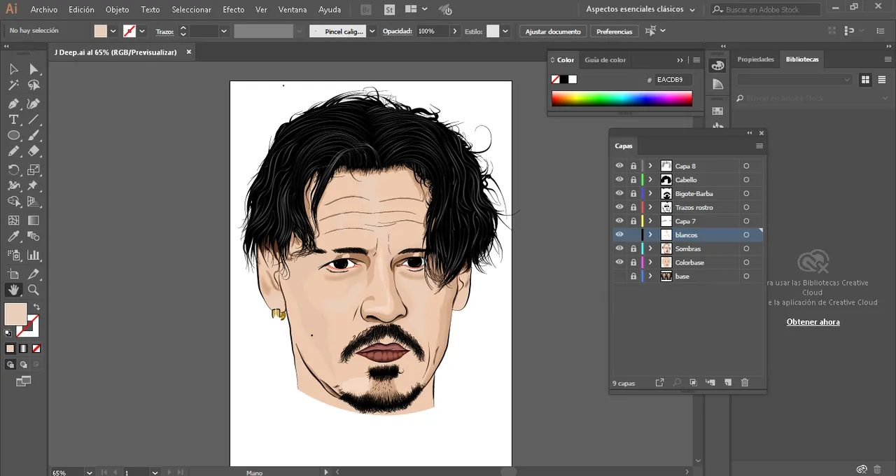Select the Line Segment tool
The width and height of the screenshot is (896, 476).
34,120
